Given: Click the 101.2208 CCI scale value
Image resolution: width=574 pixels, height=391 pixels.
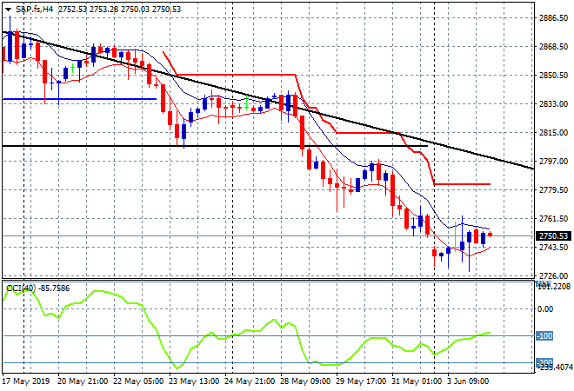Looking at the screenshot, I should [x=554, y=286].
